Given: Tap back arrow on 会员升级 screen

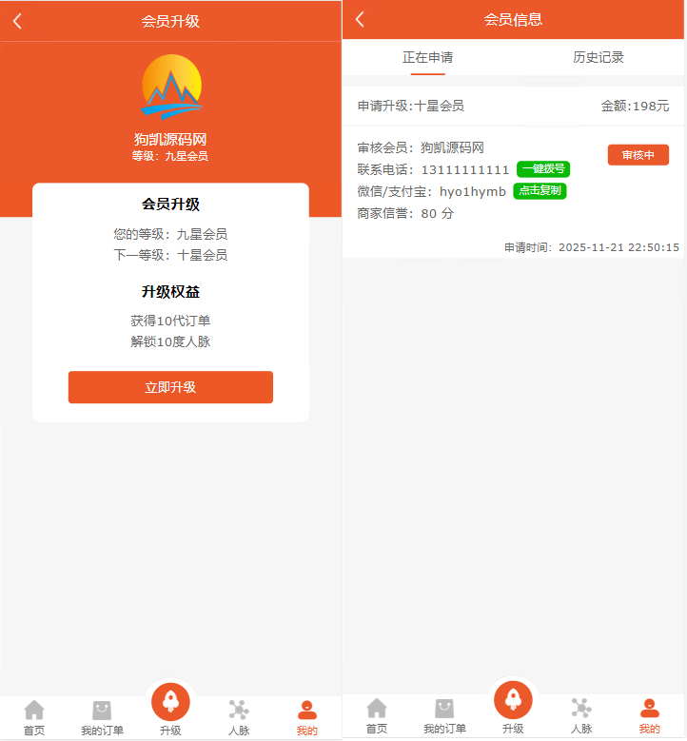Looking at the screenshot, I should coord(17,21).
